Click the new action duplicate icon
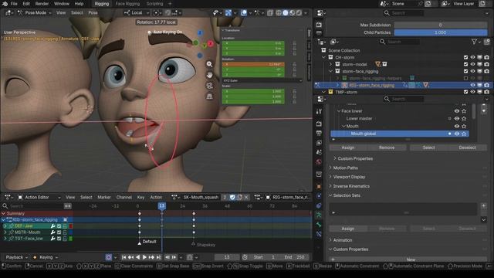The height and width of the screenshot is (278, 494). 239,198
